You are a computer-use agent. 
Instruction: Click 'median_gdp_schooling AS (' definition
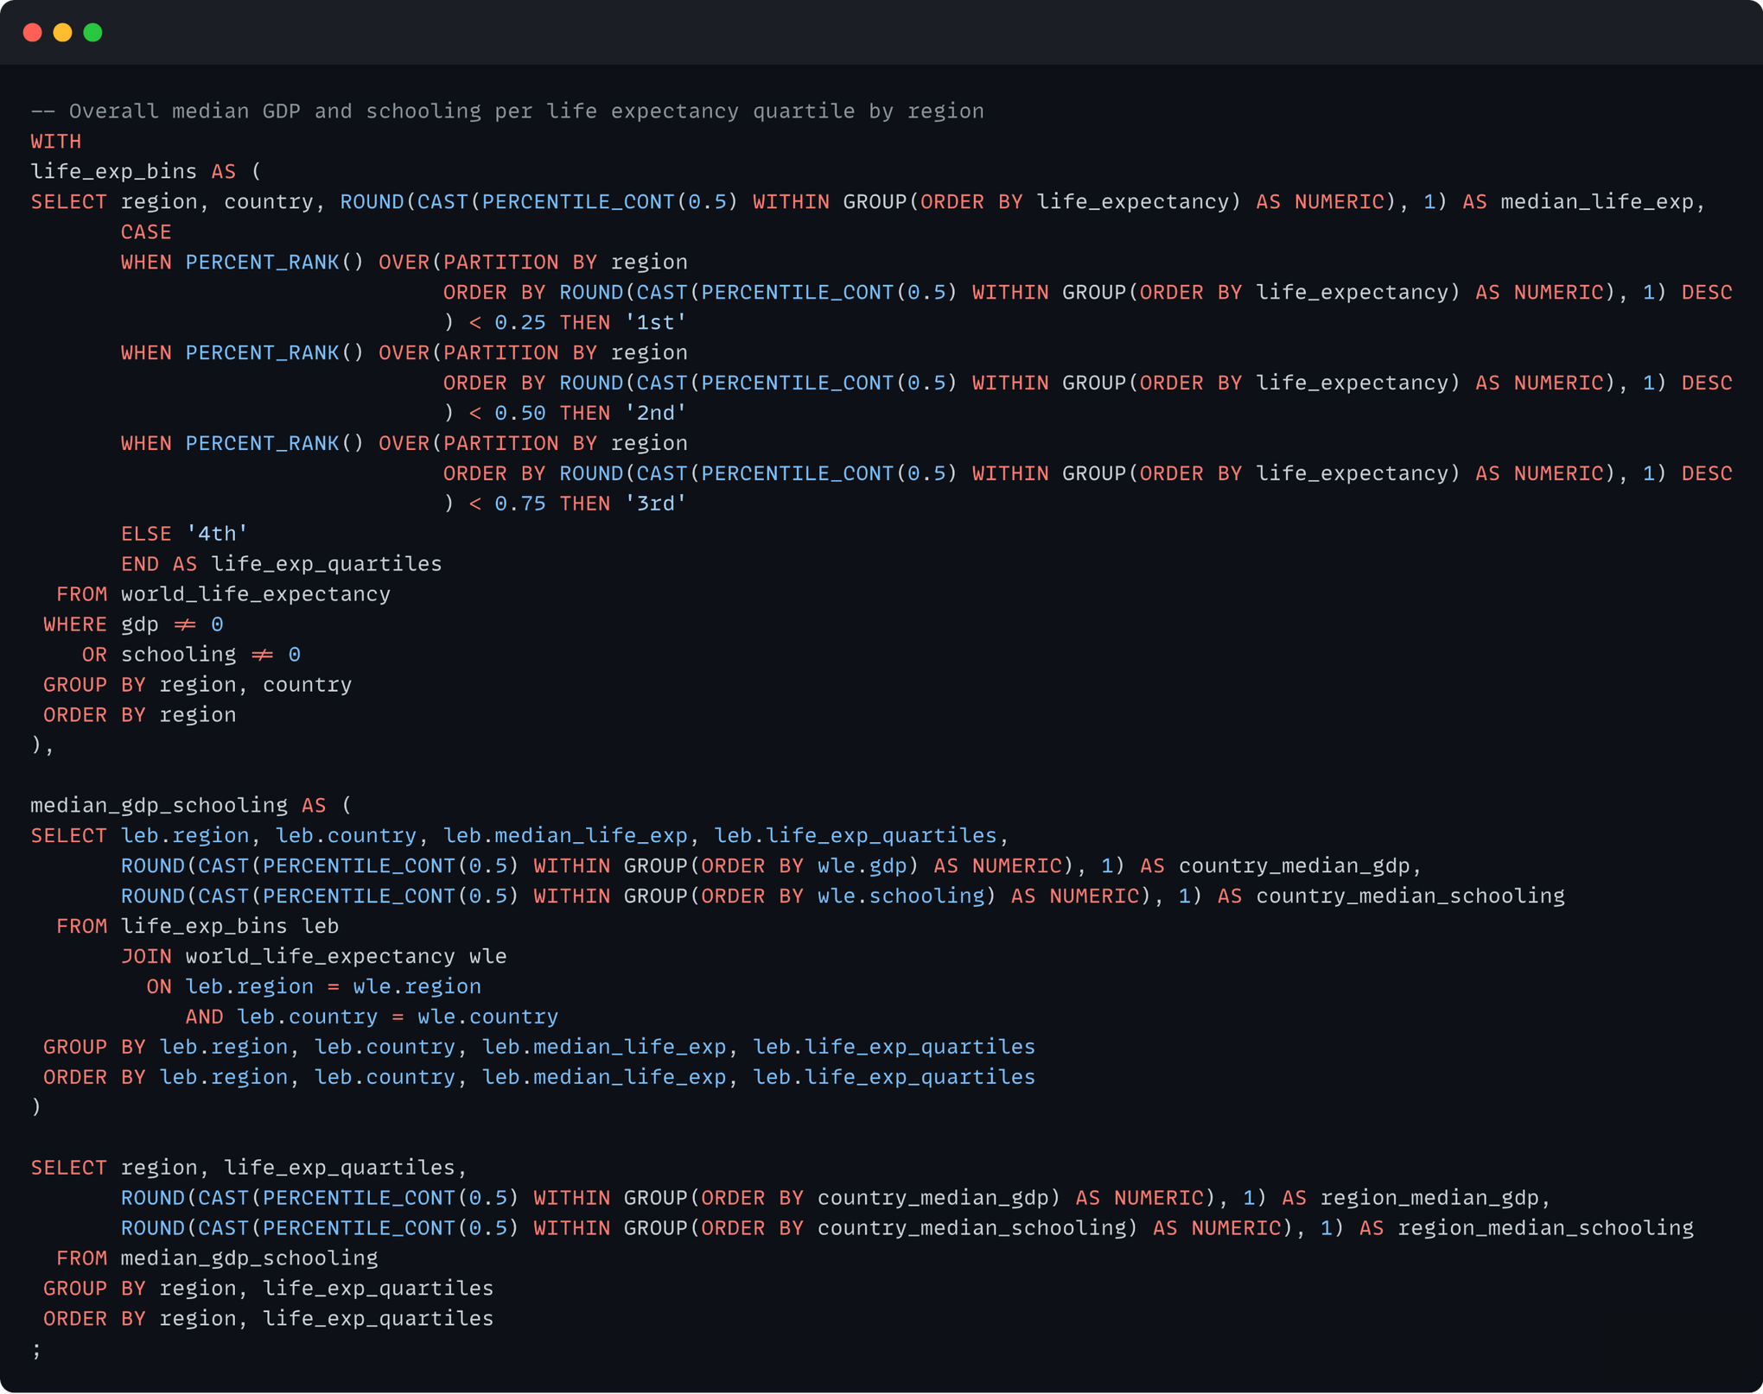[x=191, y=806]
